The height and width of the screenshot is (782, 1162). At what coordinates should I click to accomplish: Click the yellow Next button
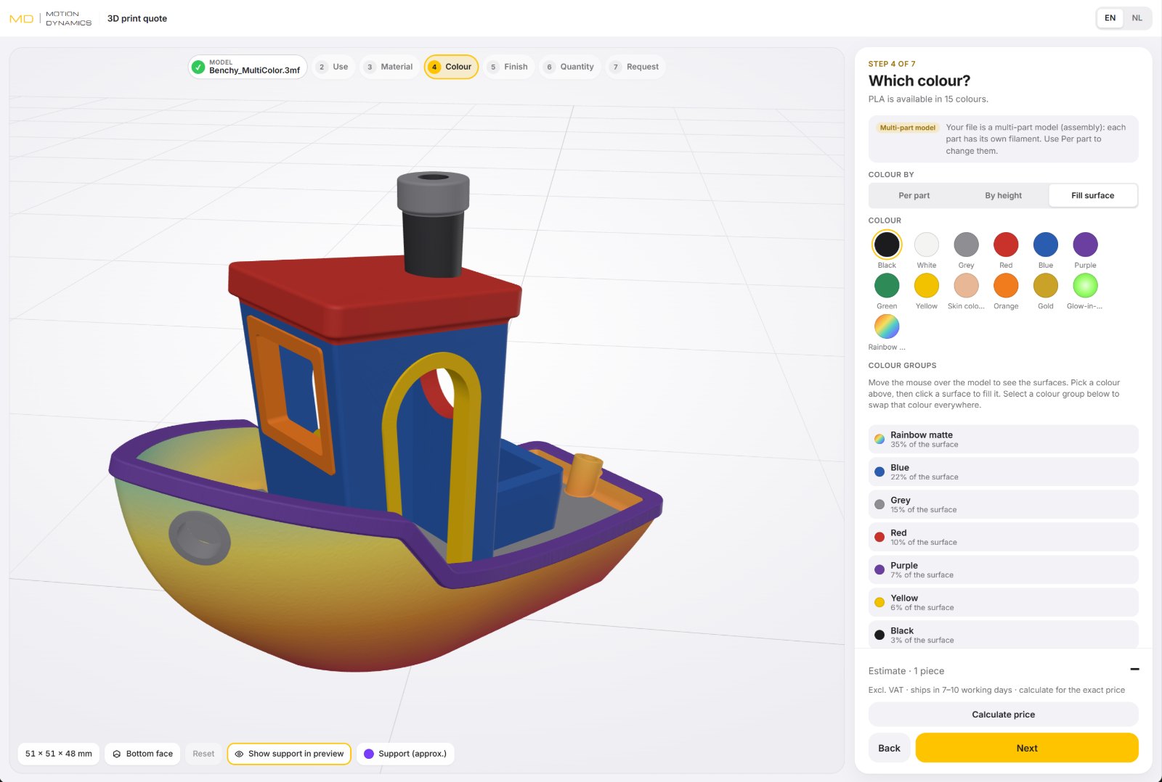pos(1027,748)
